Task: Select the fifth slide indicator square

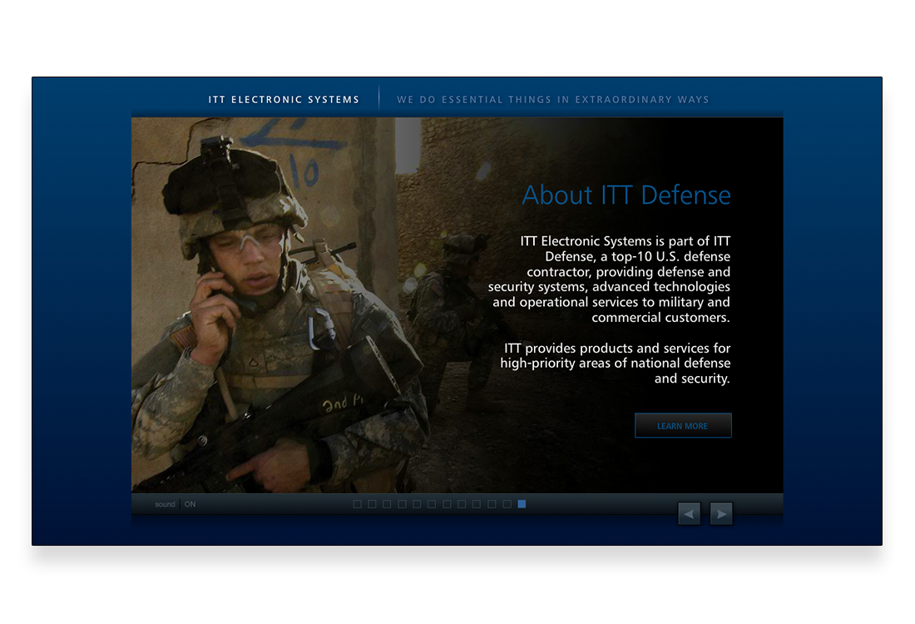Action: [x=417, y=503]
